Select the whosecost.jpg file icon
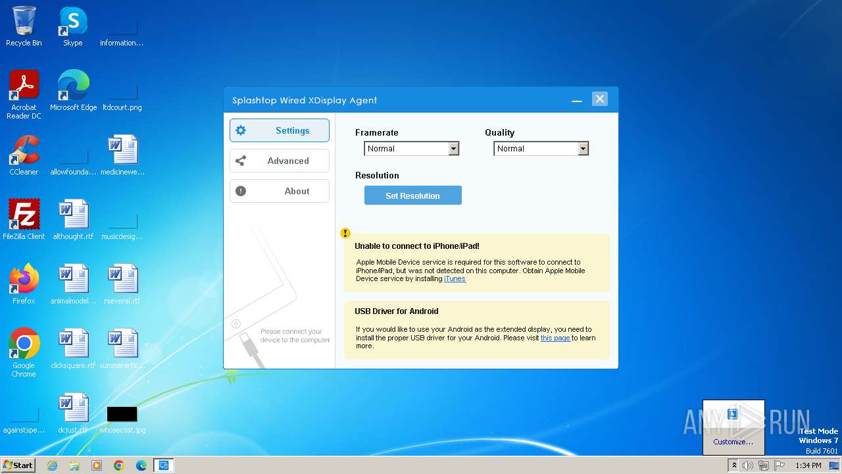Screen dimensions: 842x474 (122, 419)
